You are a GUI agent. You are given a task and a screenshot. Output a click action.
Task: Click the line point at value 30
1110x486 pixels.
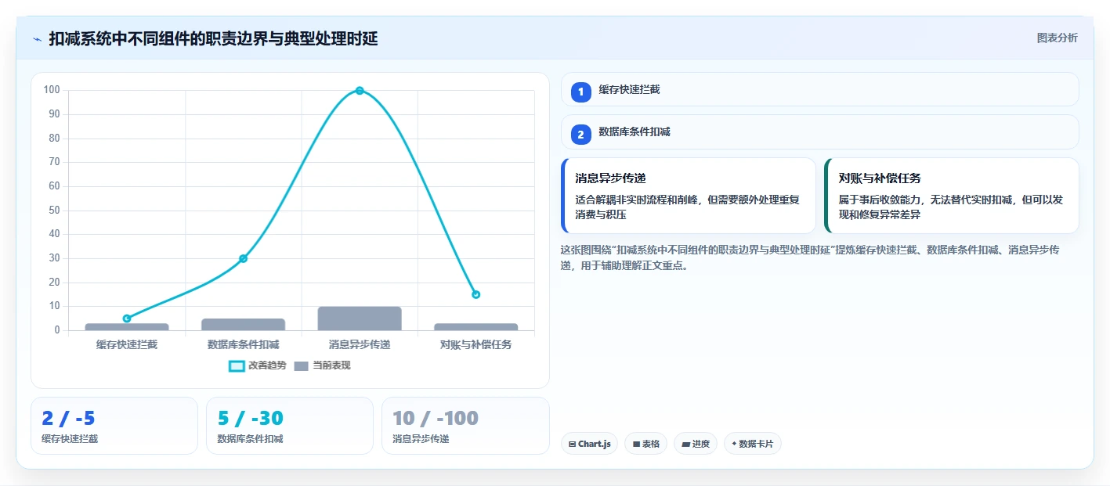(x=243, y=258)
